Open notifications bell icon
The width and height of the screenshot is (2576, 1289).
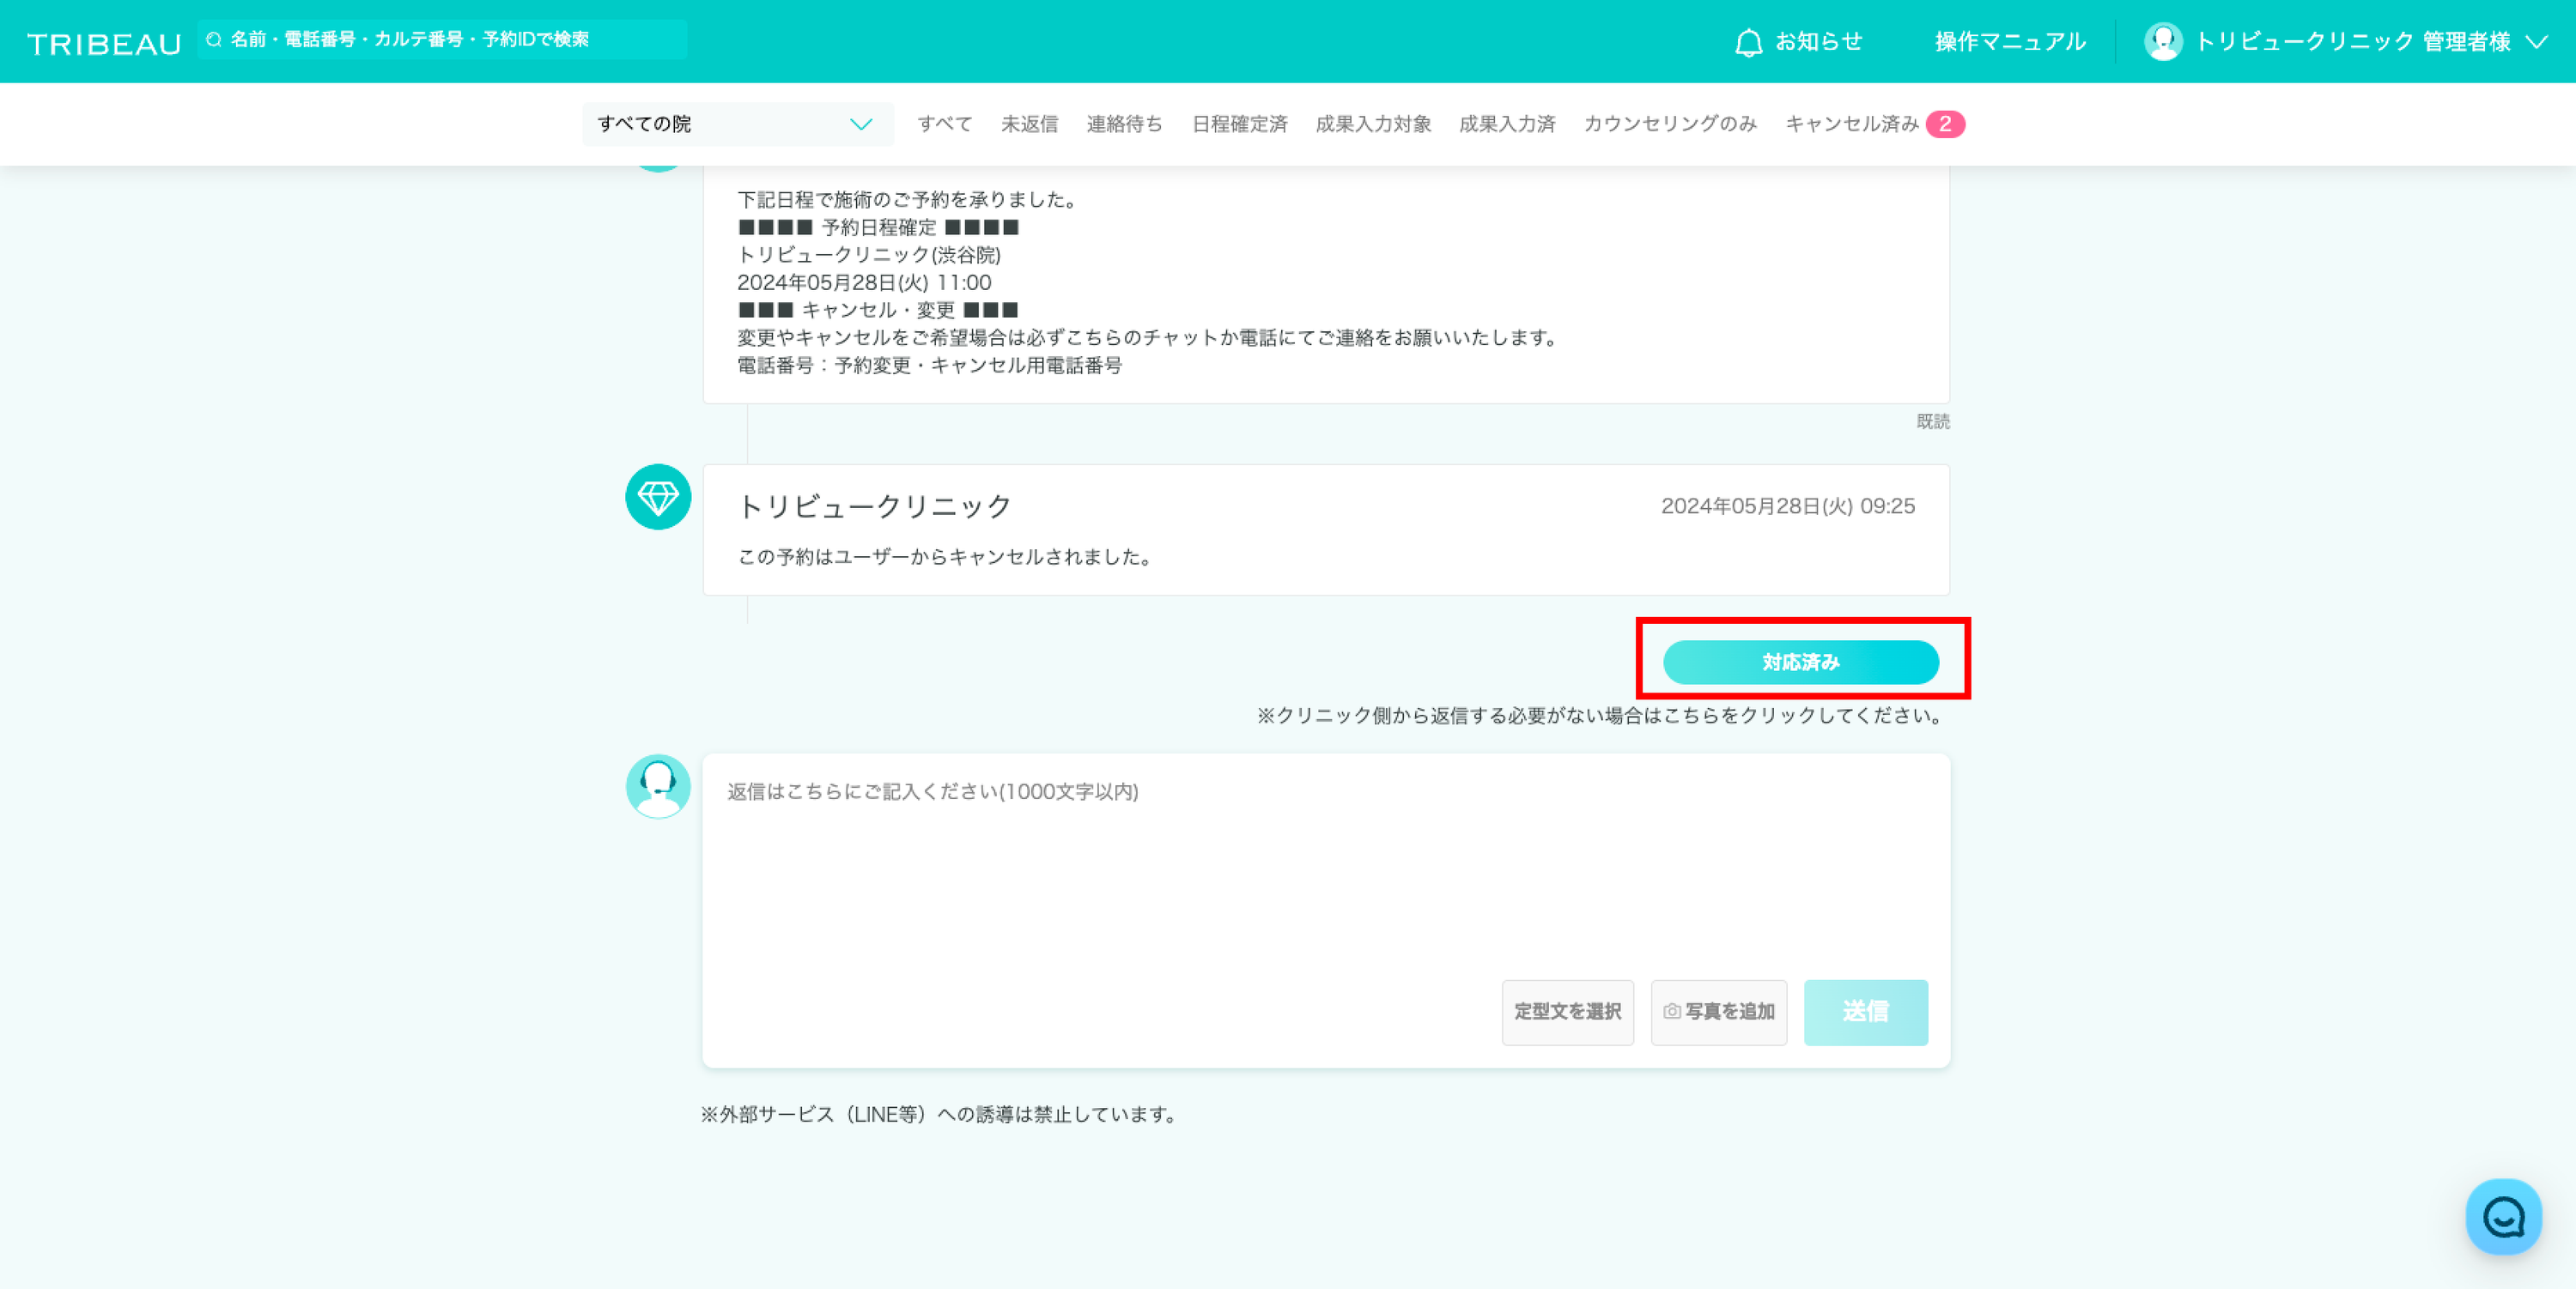point(1748,42)
